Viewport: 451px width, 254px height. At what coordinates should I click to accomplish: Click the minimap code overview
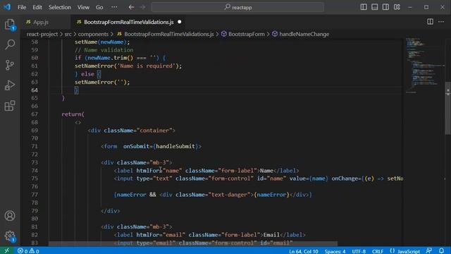pyautogui.click(x=424, y=65)
